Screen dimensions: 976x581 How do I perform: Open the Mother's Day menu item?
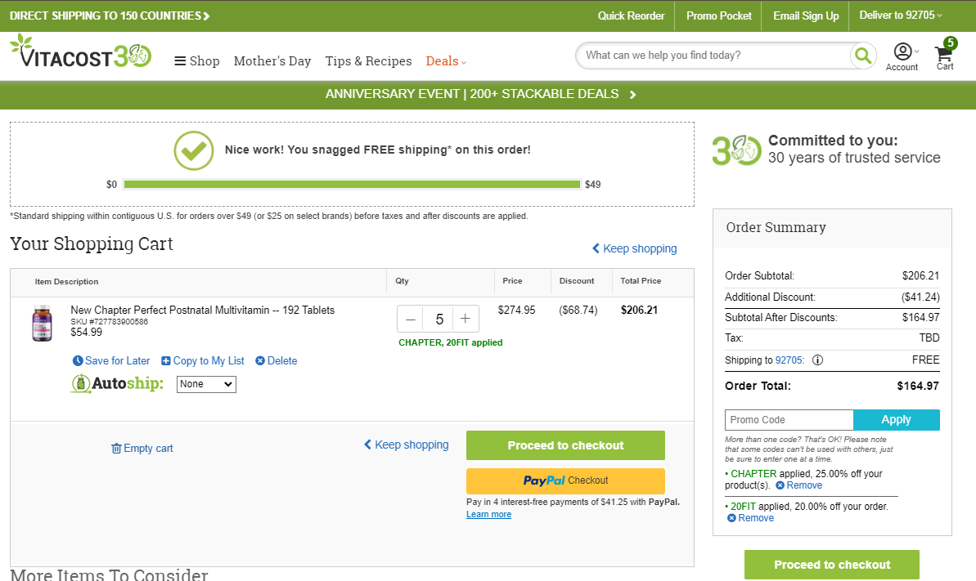272,61
